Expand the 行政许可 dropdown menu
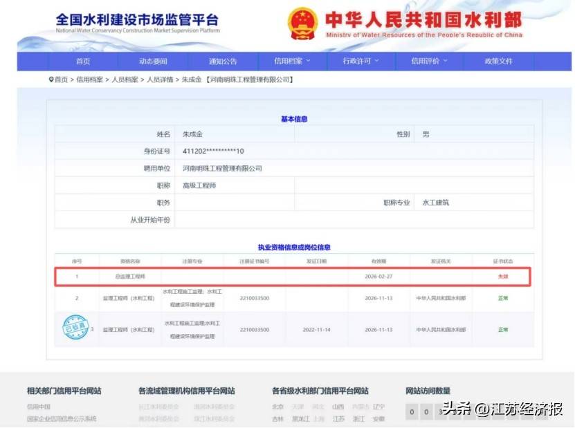This screenshot has height=428, width=575. [360, 61]
